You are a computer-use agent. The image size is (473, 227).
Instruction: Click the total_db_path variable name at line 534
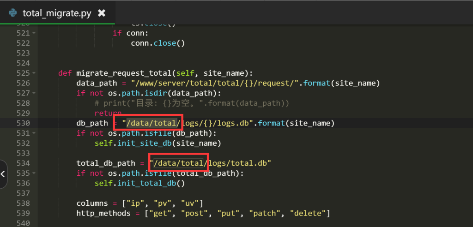click(x=106, y=163)
